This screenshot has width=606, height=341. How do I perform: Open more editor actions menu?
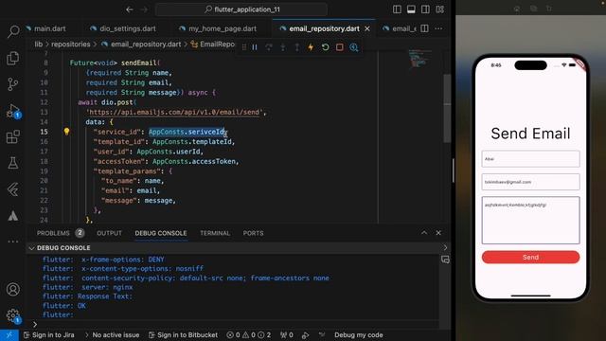(x=438, y=28)
